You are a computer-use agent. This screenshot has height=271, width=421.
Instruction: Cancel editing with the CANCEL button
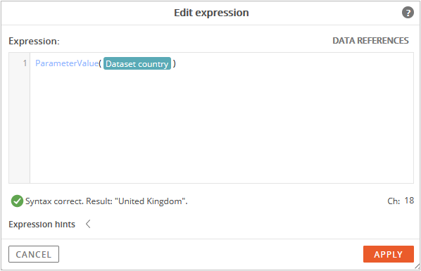point(34,254)
